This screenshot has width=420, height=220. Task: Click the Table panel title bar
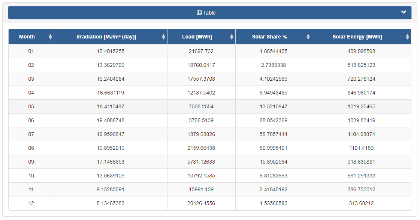(x=210, y=13)
